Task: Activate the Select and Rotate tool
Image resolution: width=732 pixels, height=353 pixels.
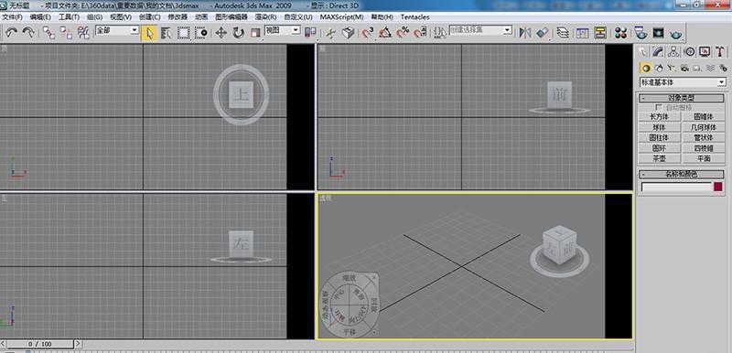Action: [x=238, y=33]
